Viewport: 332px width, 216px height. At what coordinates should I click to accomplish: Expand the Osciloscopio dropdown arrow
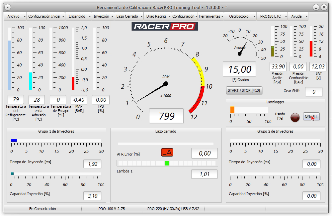[x=254, y=17]
